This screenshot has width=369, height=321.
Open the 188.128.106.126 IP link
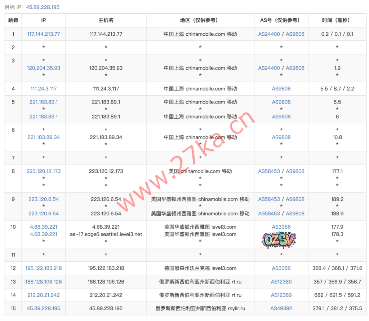[44, 282]
